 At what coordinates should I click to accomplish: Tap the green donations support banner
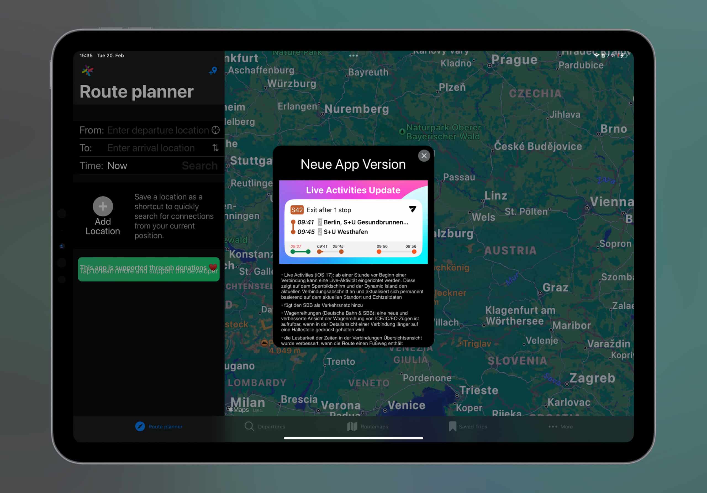[148, 269]
